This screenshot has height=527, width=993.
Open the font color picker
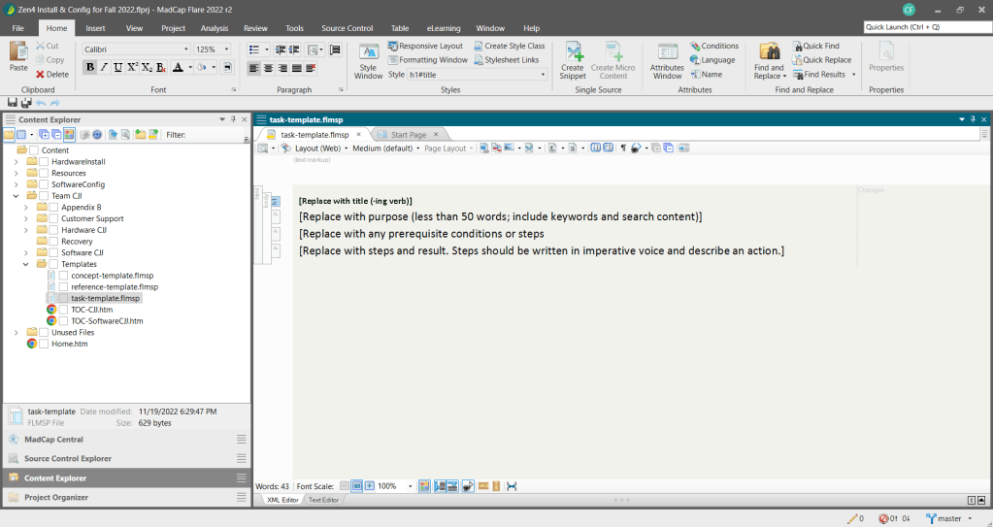pos(190,67)
